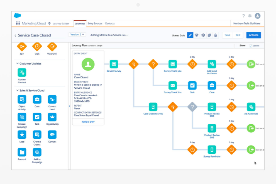The height and width of the screenshot is (184, 276).
Task: Click the Save button
Action: coord(227,35)
